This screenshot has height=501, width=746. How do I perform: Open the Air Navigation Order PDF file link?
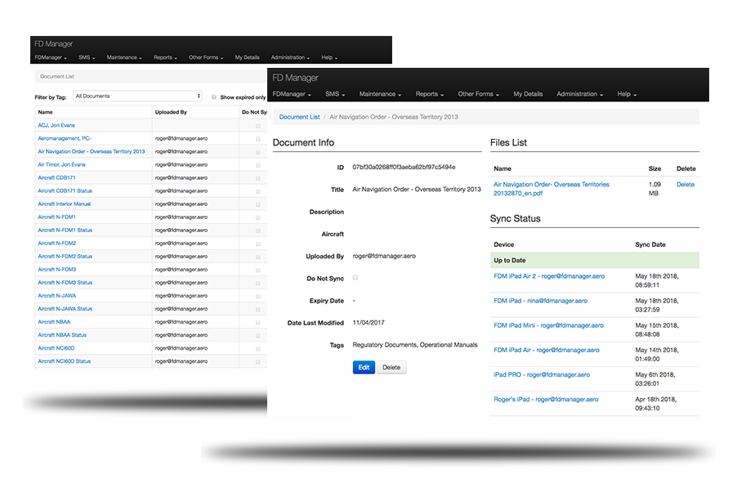click(551, 189)
